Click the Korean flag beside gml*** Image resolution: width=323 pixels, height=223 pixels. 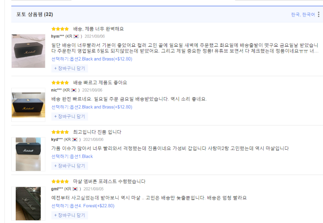75,189
